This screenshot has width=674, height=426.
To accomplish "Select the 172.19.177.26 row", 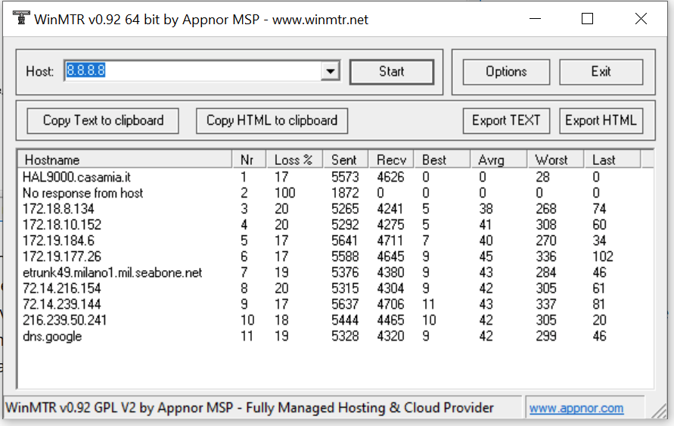I will (x=335, y=257).
